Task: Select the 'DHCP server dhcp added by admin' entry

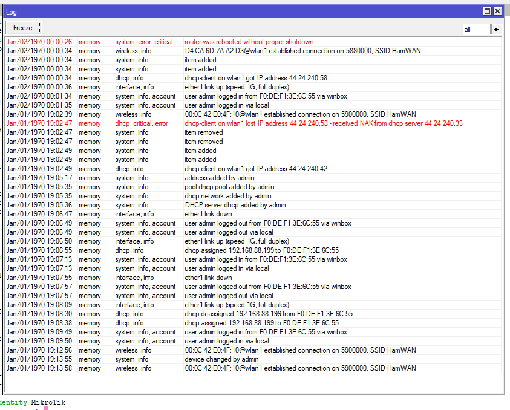Action: point(235,205)
